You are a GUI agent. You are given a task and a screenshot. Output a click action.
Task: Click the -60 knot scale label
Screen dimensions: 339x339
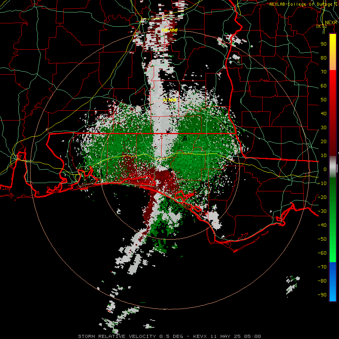pos(322,253)
